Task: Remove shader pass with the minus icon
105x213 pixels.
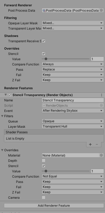Action: 97,144
